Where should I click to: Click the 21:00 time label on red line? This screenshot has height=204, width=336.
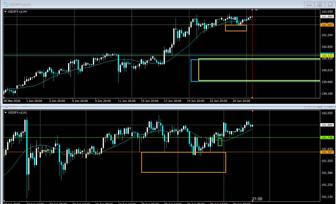coord(257,199)
